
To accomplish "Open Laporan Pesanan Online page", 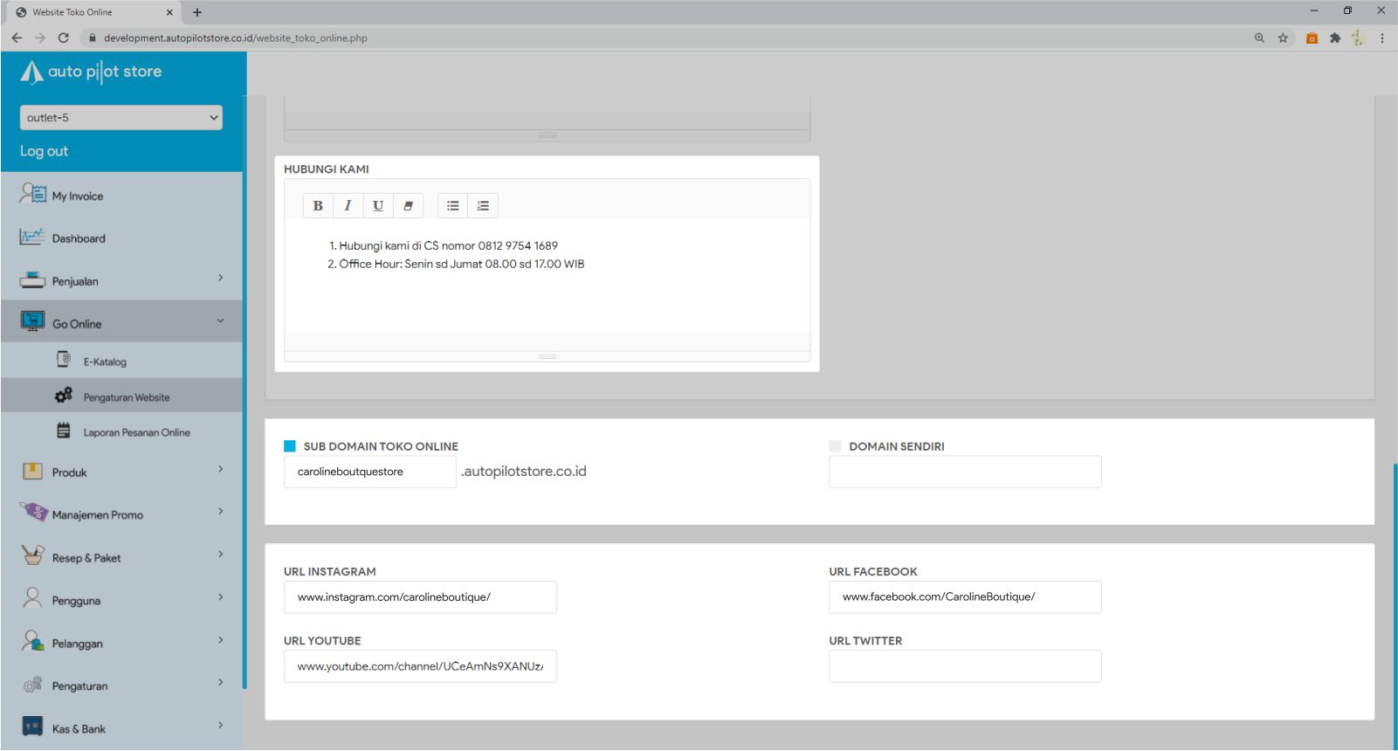I will 136,432.
